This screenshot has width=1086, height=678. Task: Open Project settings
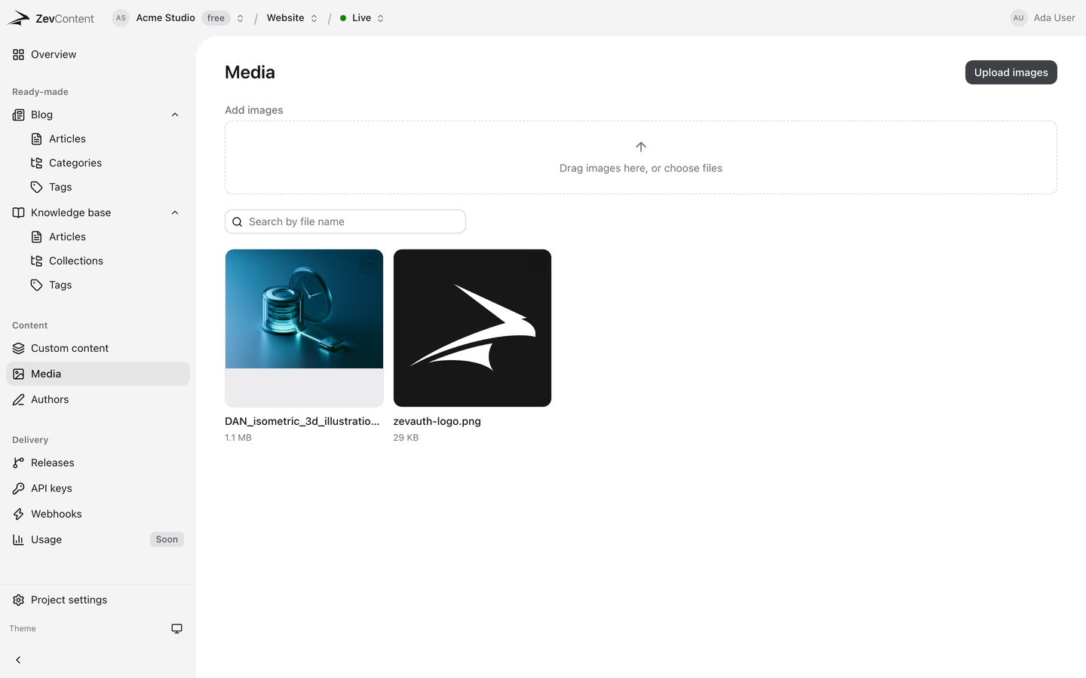click(98, 600)
